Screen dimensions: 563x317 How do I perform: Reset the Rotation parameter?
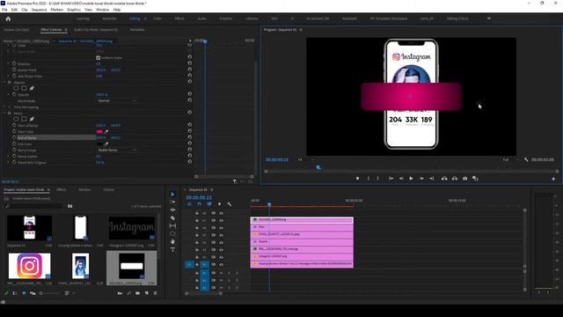190,63
